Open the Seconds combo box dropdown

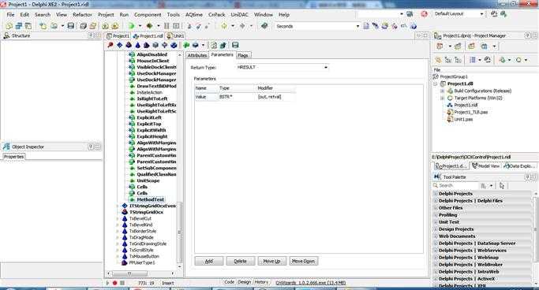coord(357,26)
